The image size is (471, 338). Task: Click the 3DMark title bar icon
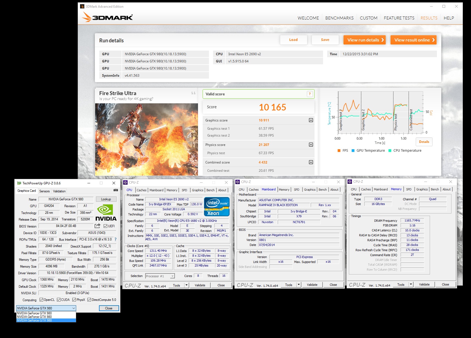coord(82,6)
